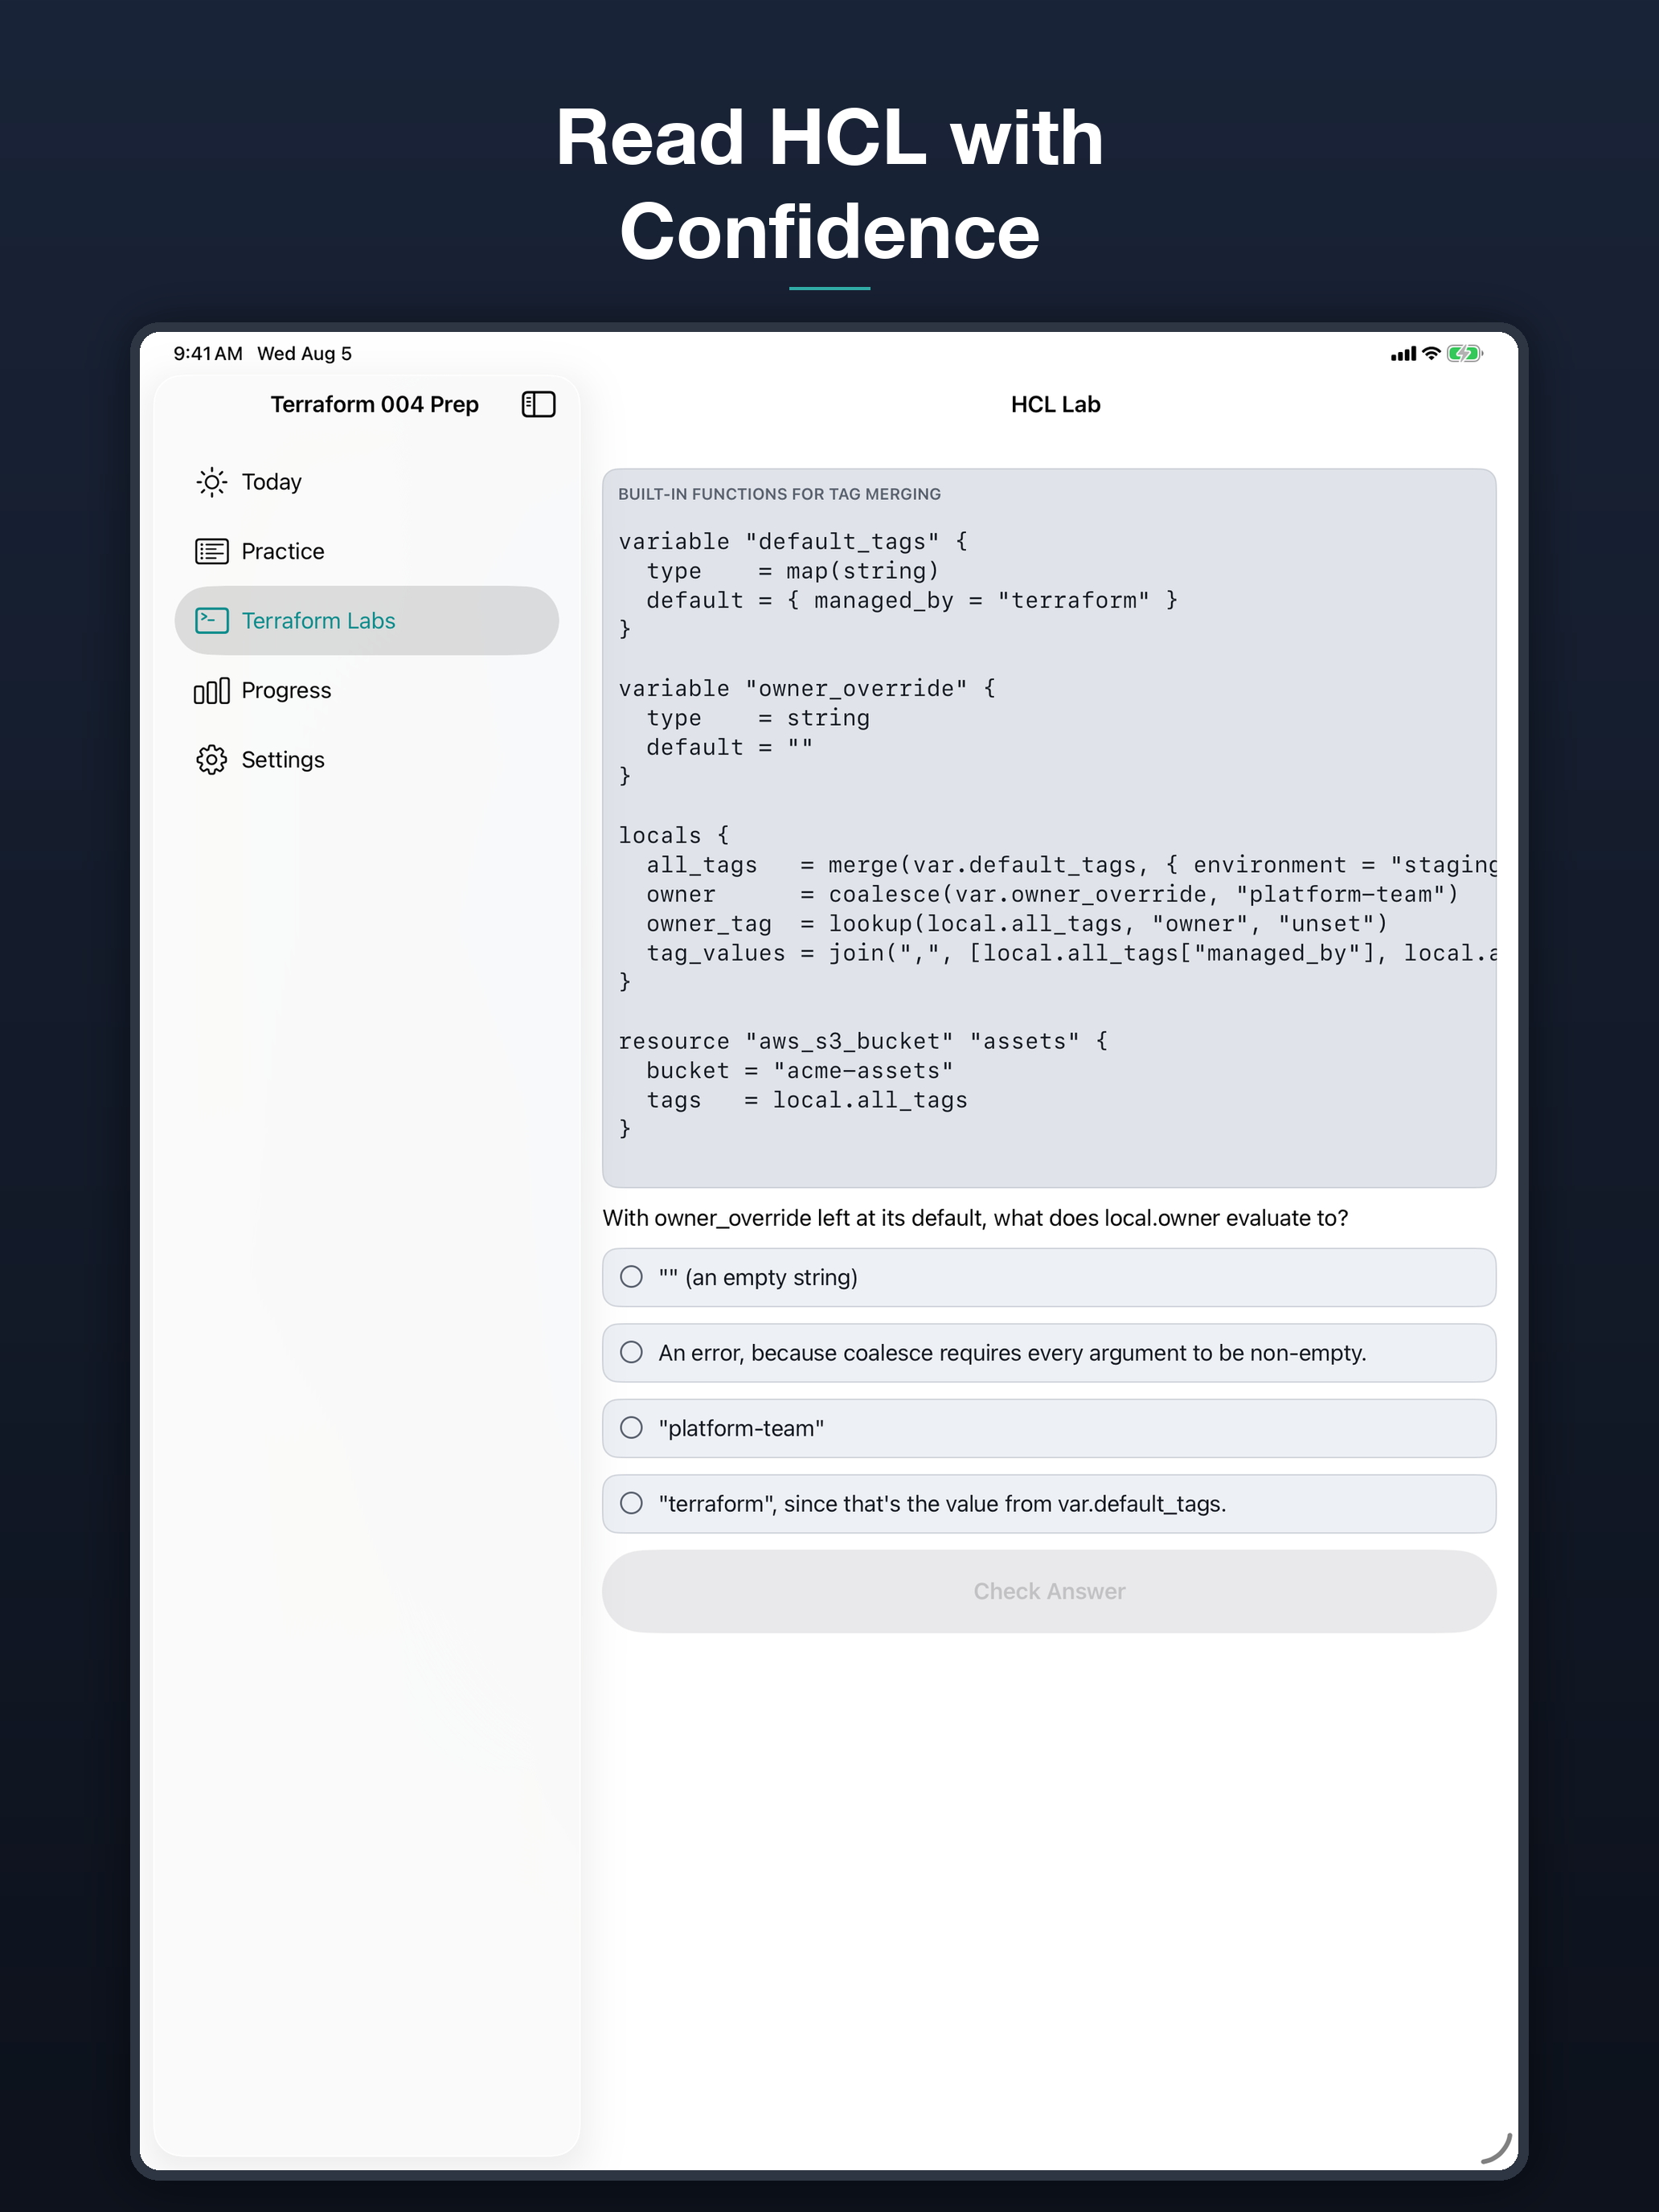Click the coalesce(var.owner_override line in code
This screenshot has width=1659, height=2212.
(1052, 894)
